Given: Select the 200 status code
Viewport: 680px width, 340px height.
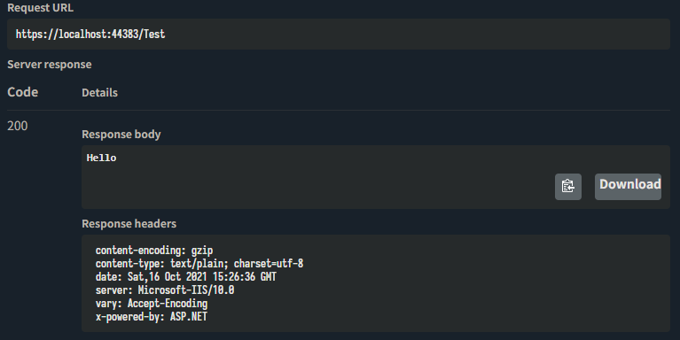Looking at the screenshot, I should tap(18, 126).
